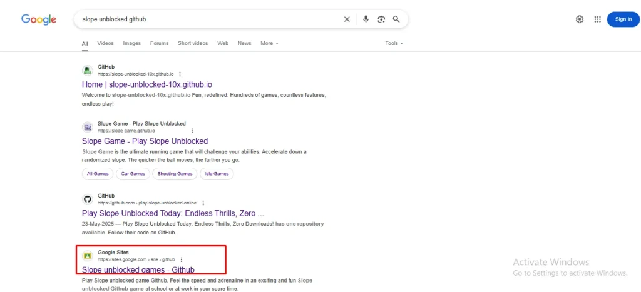The height and width of the screenshot is (292, 641).
Task: Click URL https://slope-game.github.io
Action: [x=126, y=131]
